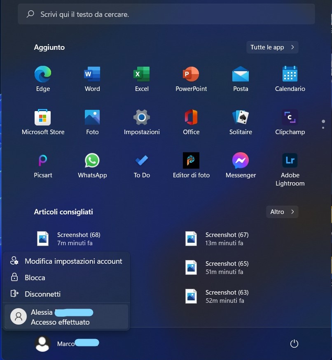Image resolution: width=332 pixels, height=360 pixels.
Task: Click the Marco user profile button
Action: point(67,344)
